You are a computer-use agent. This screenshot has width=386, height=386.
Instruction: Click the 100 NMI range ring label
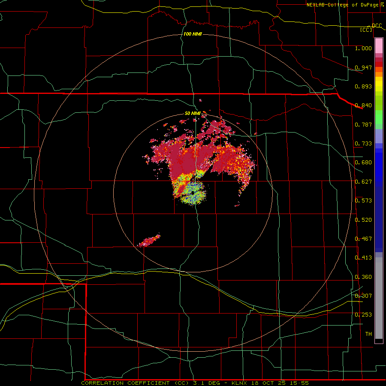pyautogui.click(x=193, y=34)
